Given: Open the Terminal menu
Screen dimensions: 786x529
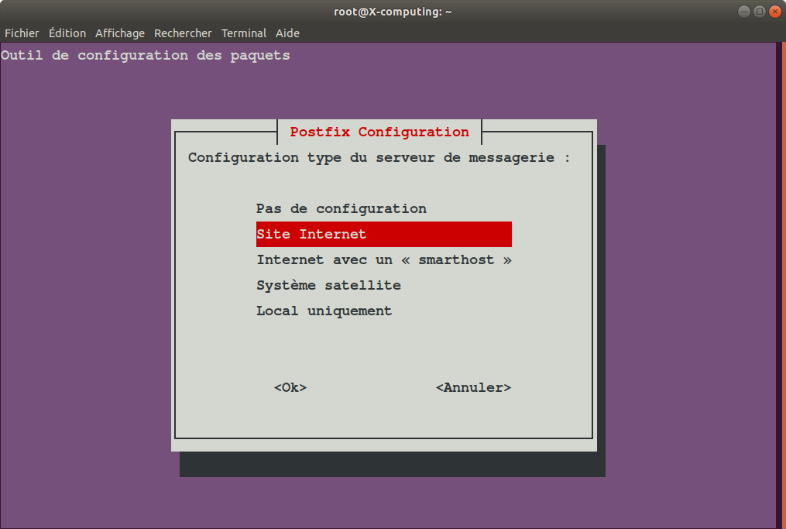Looking at the screenshot, I should tap(244, 33).
